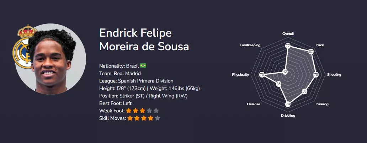Click the fifth grey Skill Moves star
The width and height of the screenshot is (367, 143).
(158, 118)
